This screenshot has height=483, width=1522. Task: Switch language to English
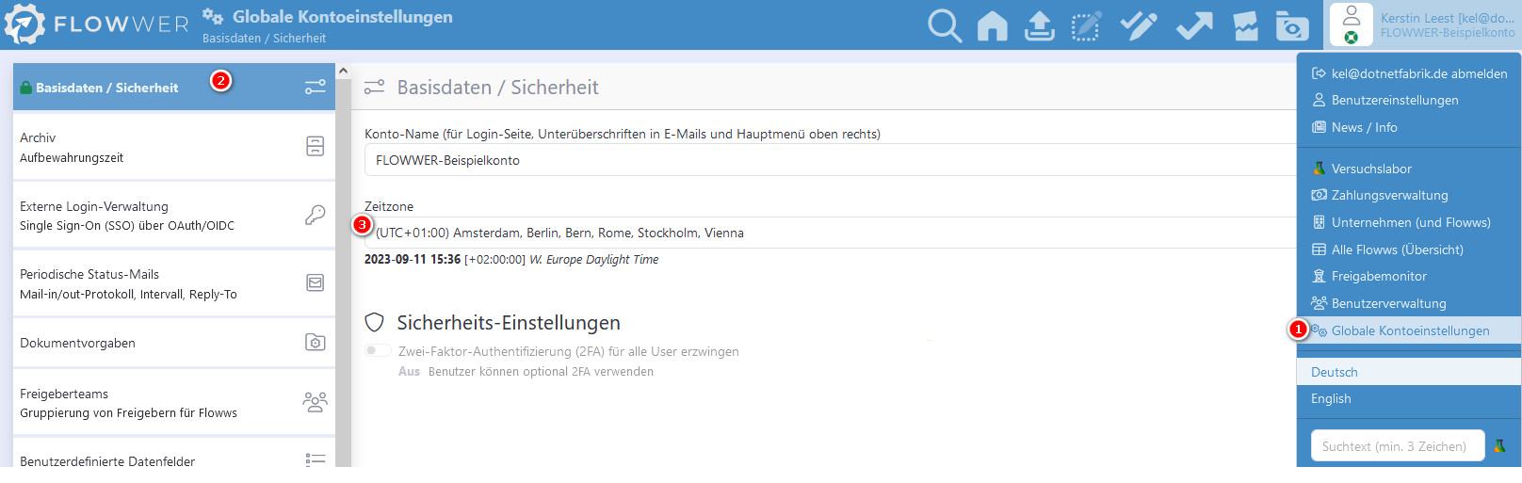[x=1331, y=398]
